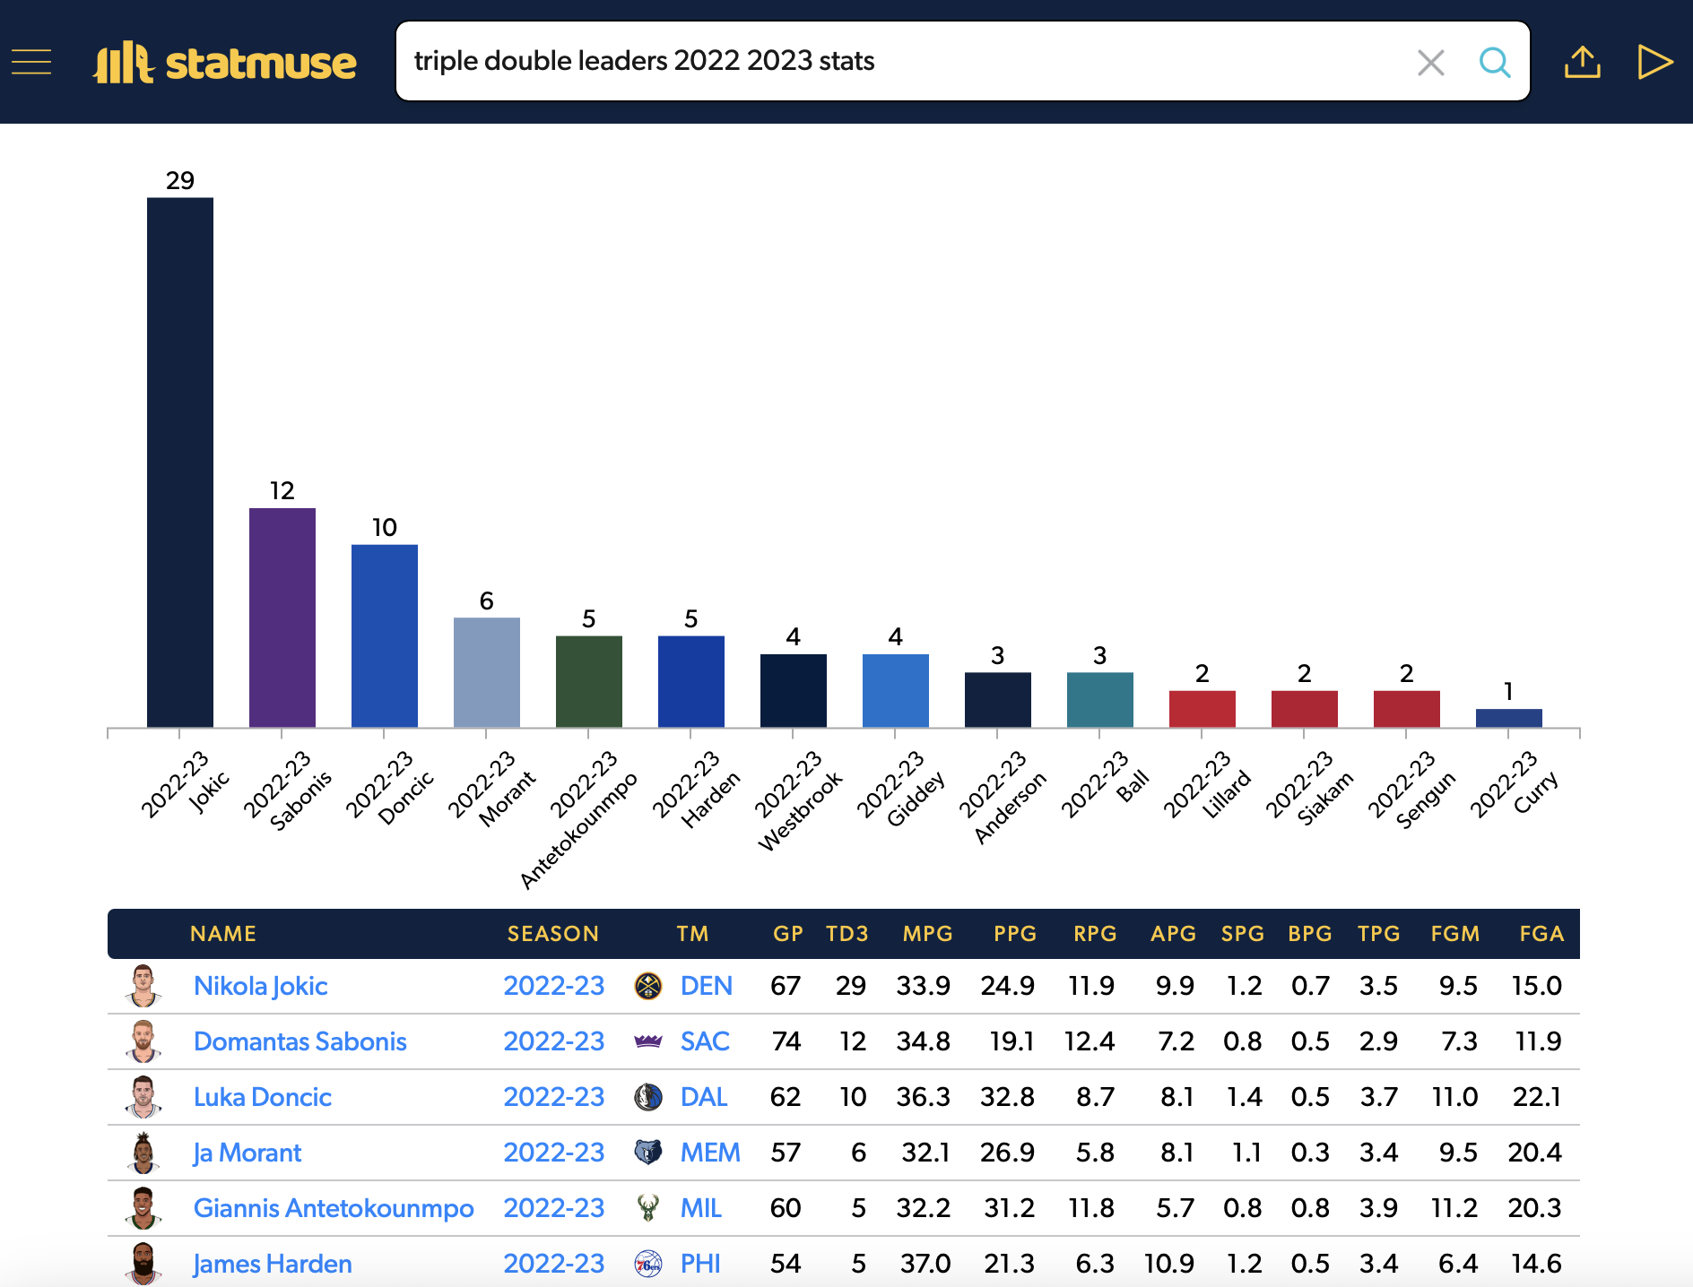Click the Philadelphia 76ers team logo
The height and width of the screenshot is (1287, 1693).
tap(647, 1264)
